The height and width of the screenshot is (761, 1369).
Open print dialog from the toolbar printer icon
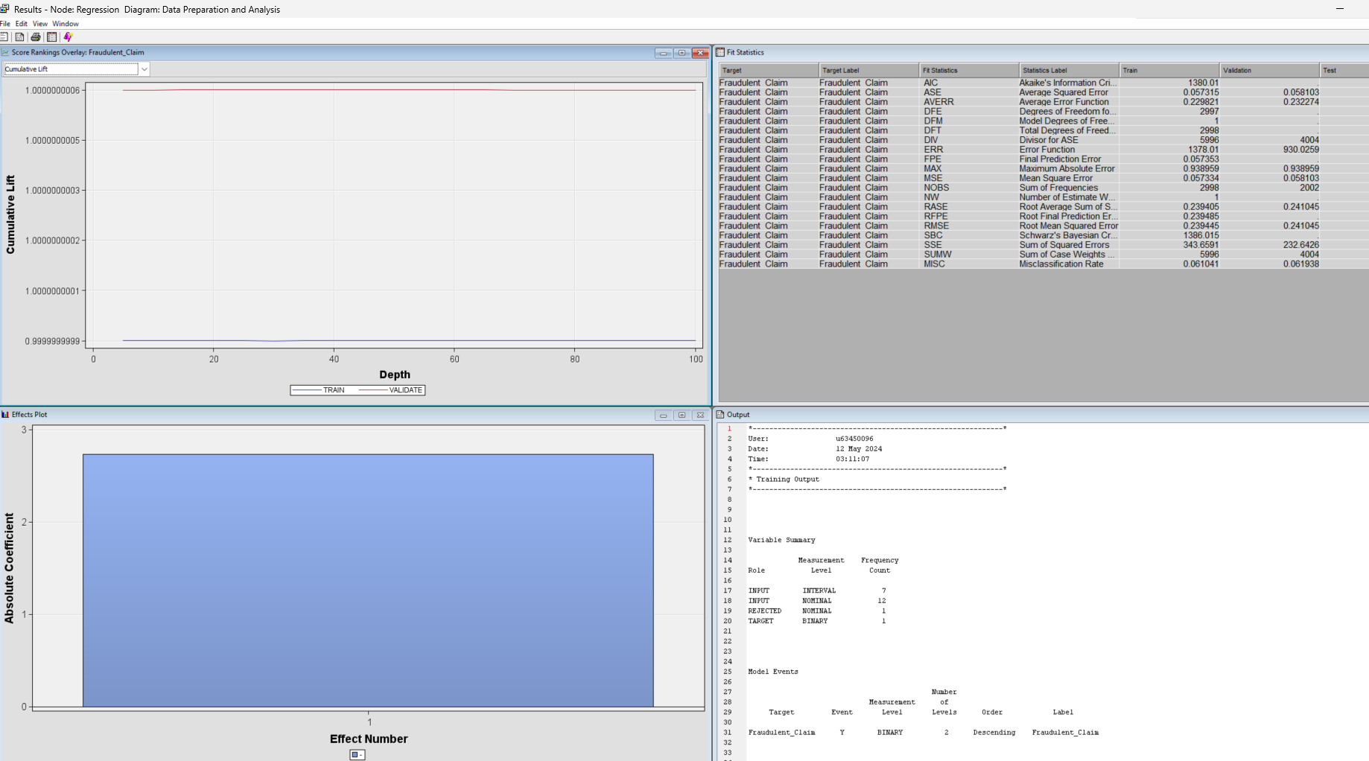35,36
